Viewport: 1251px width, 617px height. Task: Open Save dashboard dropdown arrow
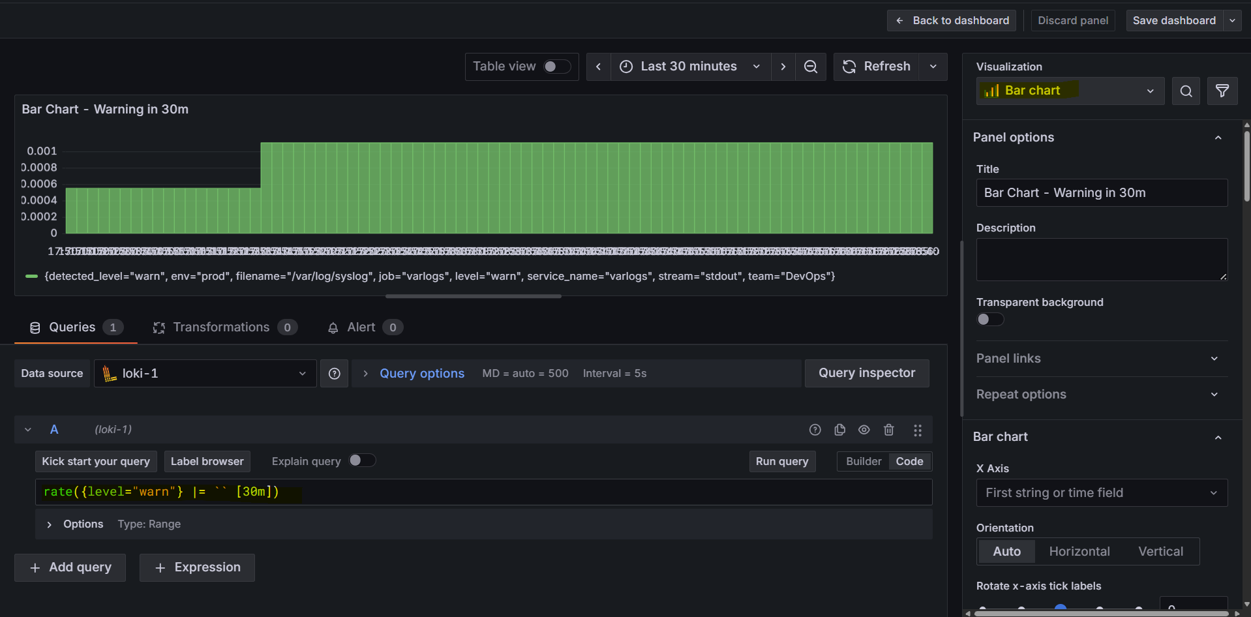[1232, 21]
